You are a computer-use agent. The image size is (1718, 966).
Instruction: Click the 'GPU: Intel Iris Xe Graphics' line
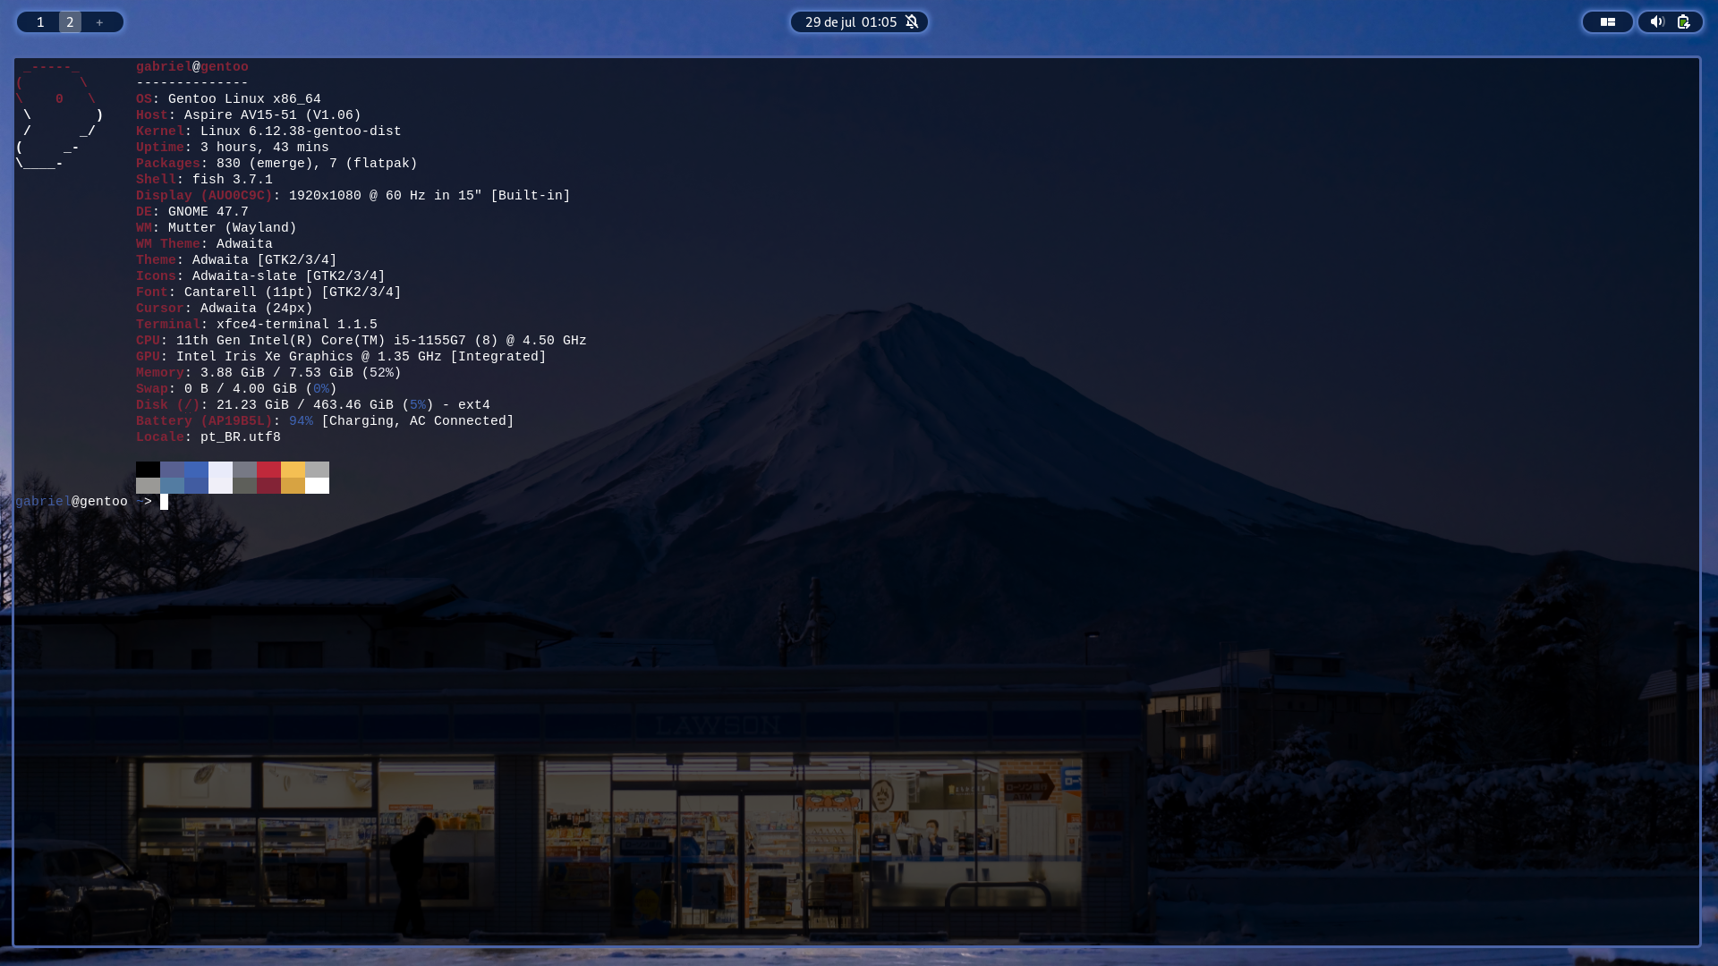tap(341, 357)
